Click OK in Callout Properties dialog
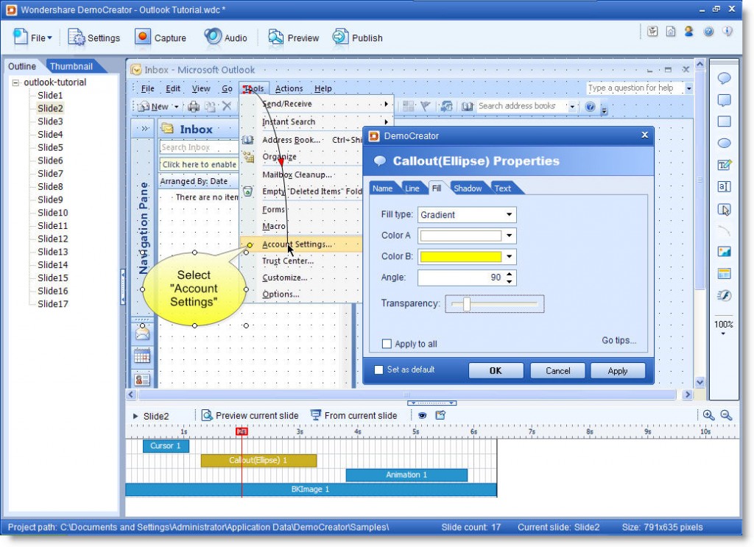This screenshot has height=547, width=754. pos(496,370)
